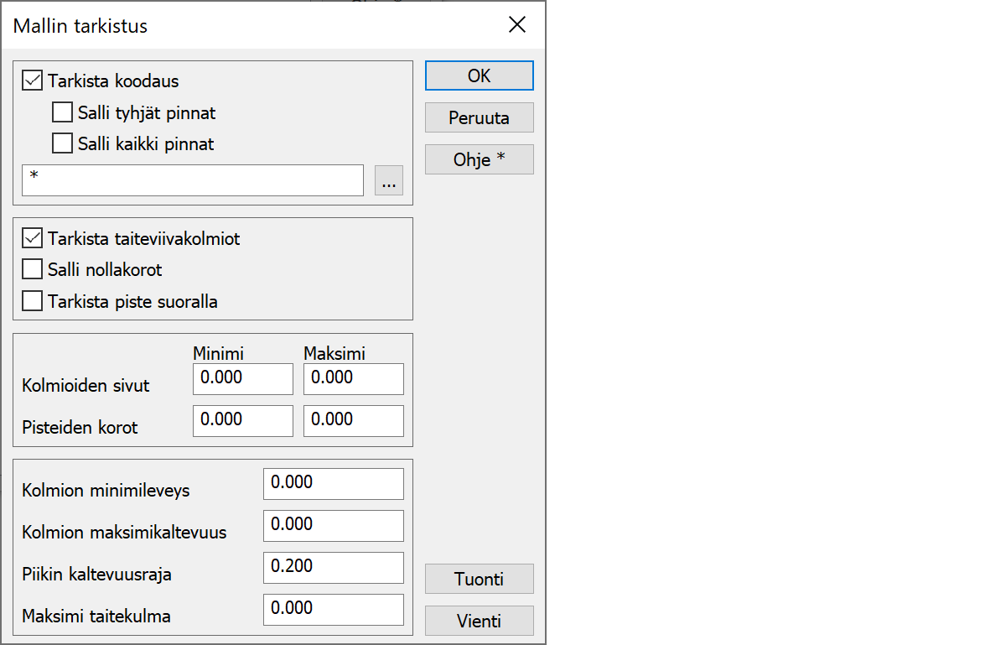Select Kolmioiden sivut minimum field
The image size is (1006, 645).
pyautogui.click(x=242, y=378)
